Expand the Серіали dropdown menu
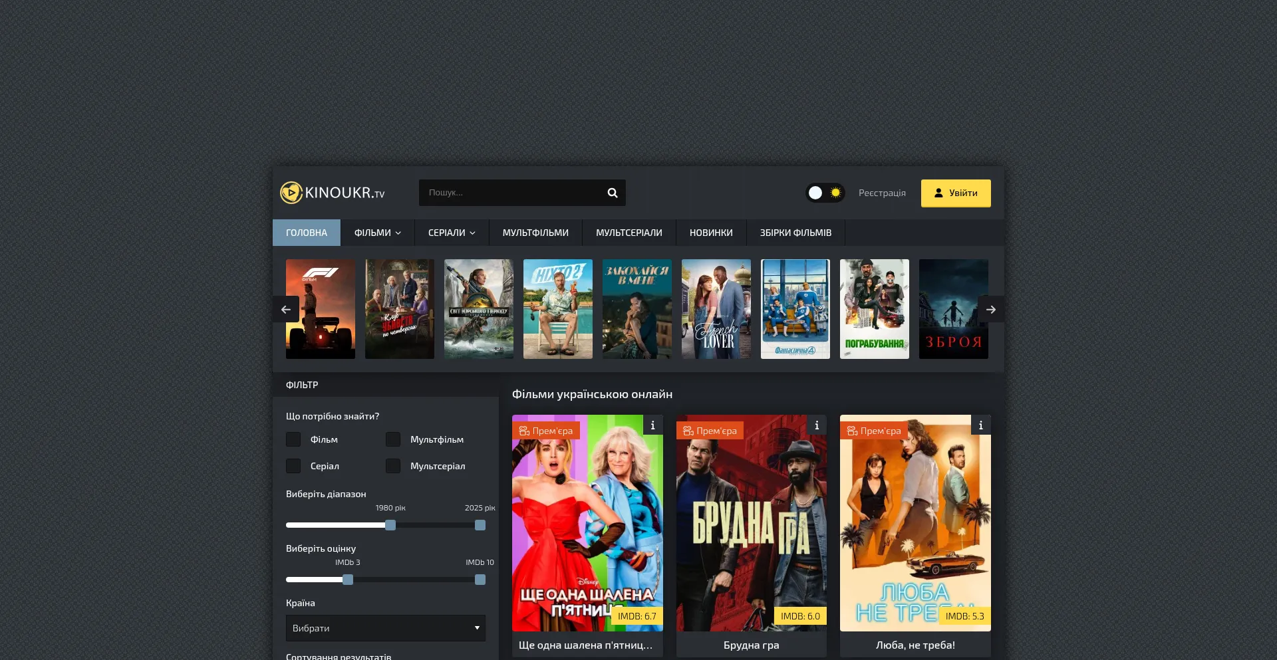 click(451, 233)
